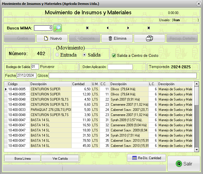The height and width of the screenshot is (174, 203).
Task: Click the Cantidad column header
Action: 81,84
